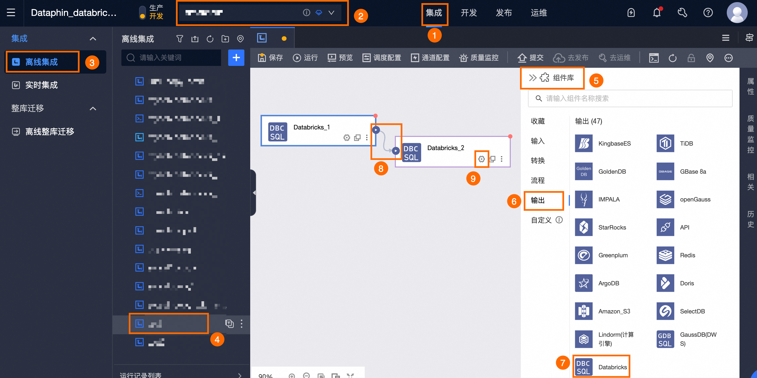Open the 历史 right side tab
The width and height of the screenshot is (757, 378).
coord(751,219)
